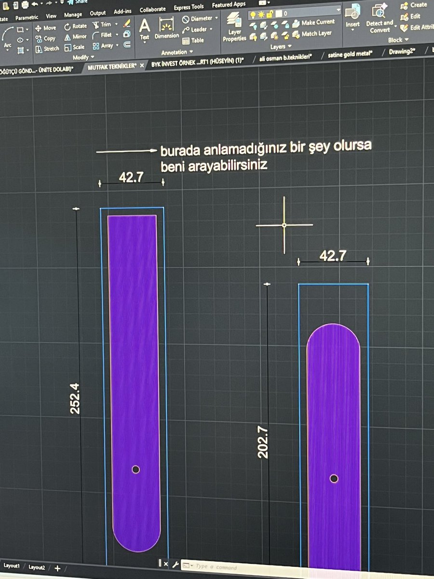
Task: Switch to Layout1 tab
Action: (x=12, y=565)
